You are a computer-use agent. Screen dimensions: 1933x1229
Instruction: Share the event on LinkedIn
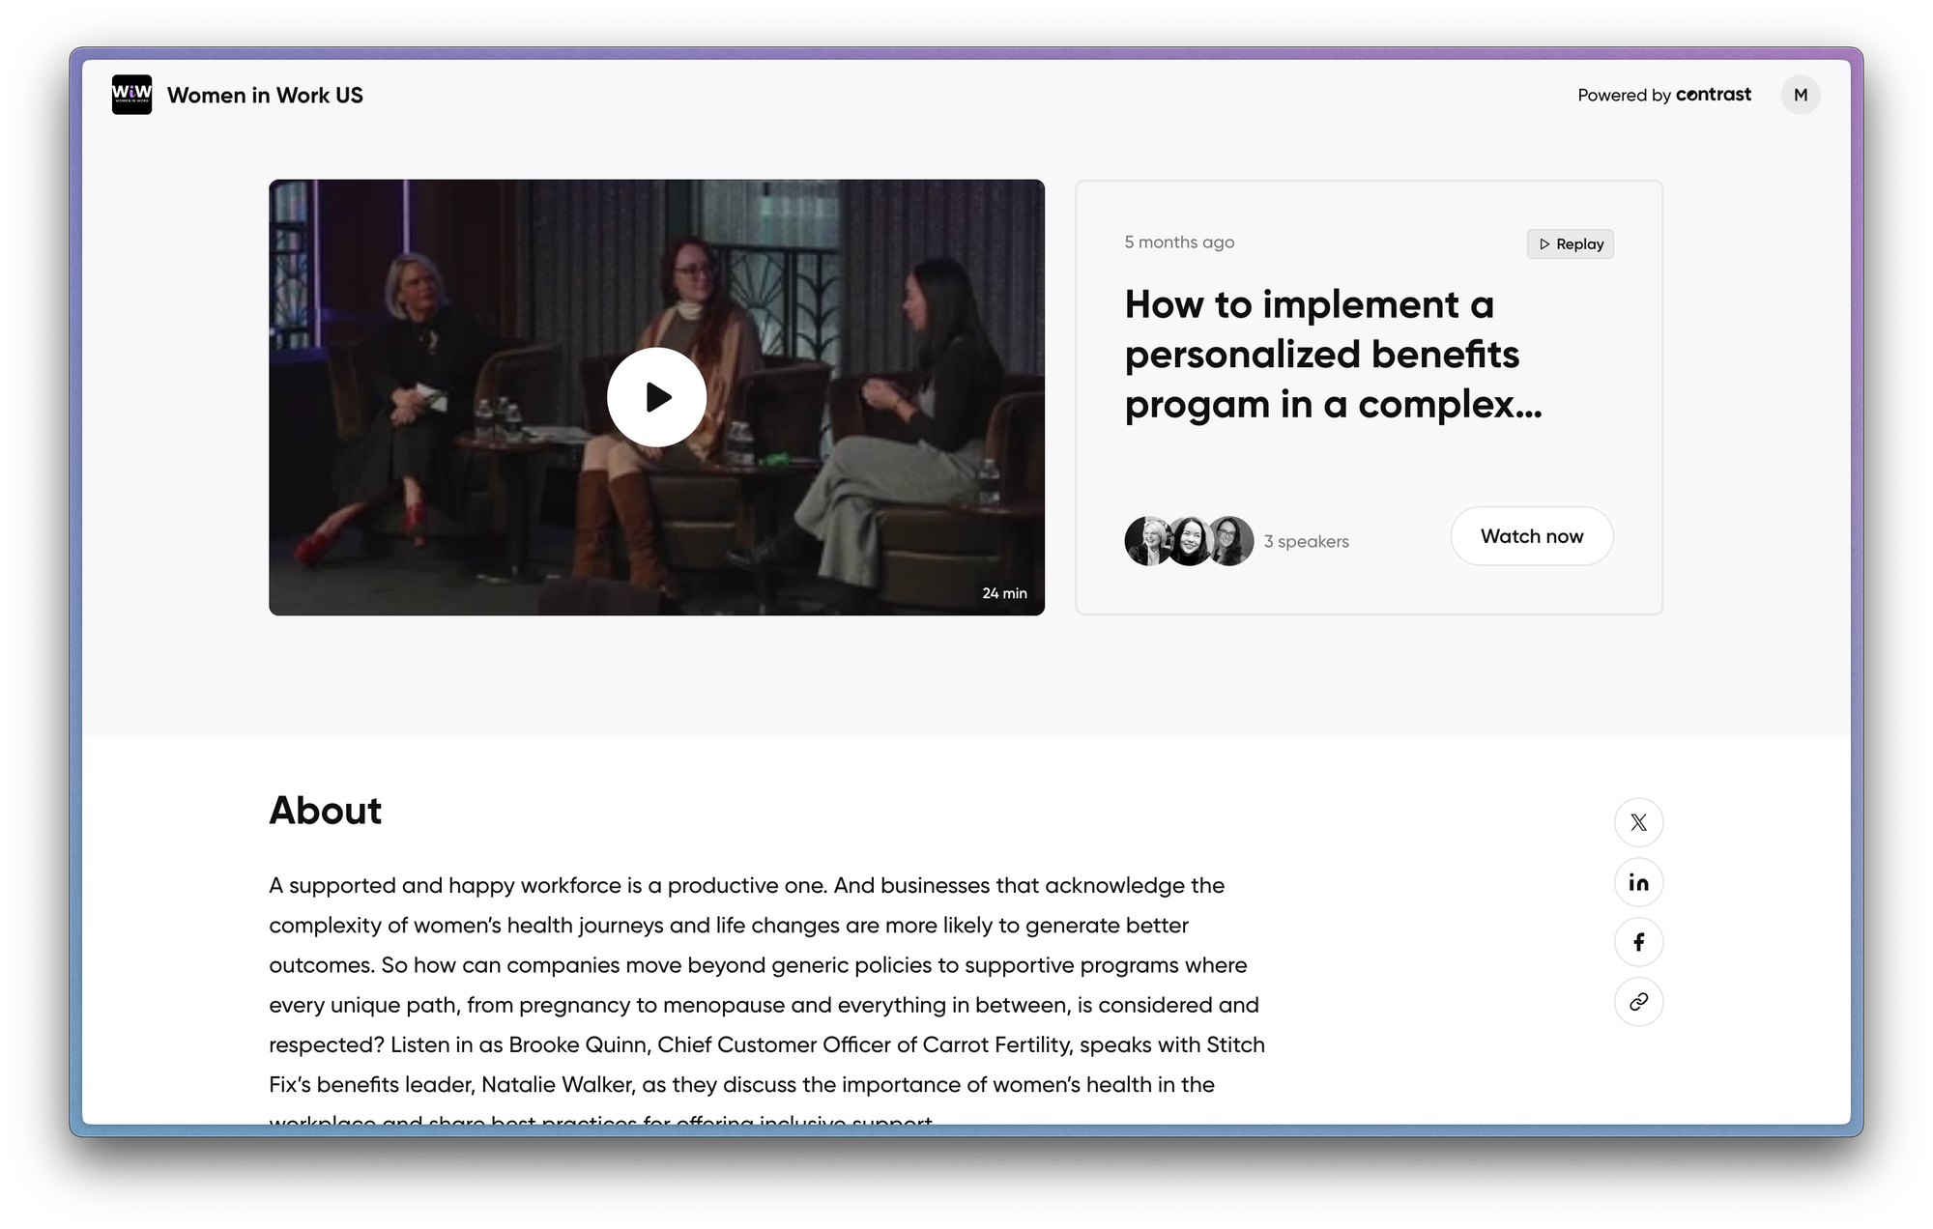(x=1639, y=882)
